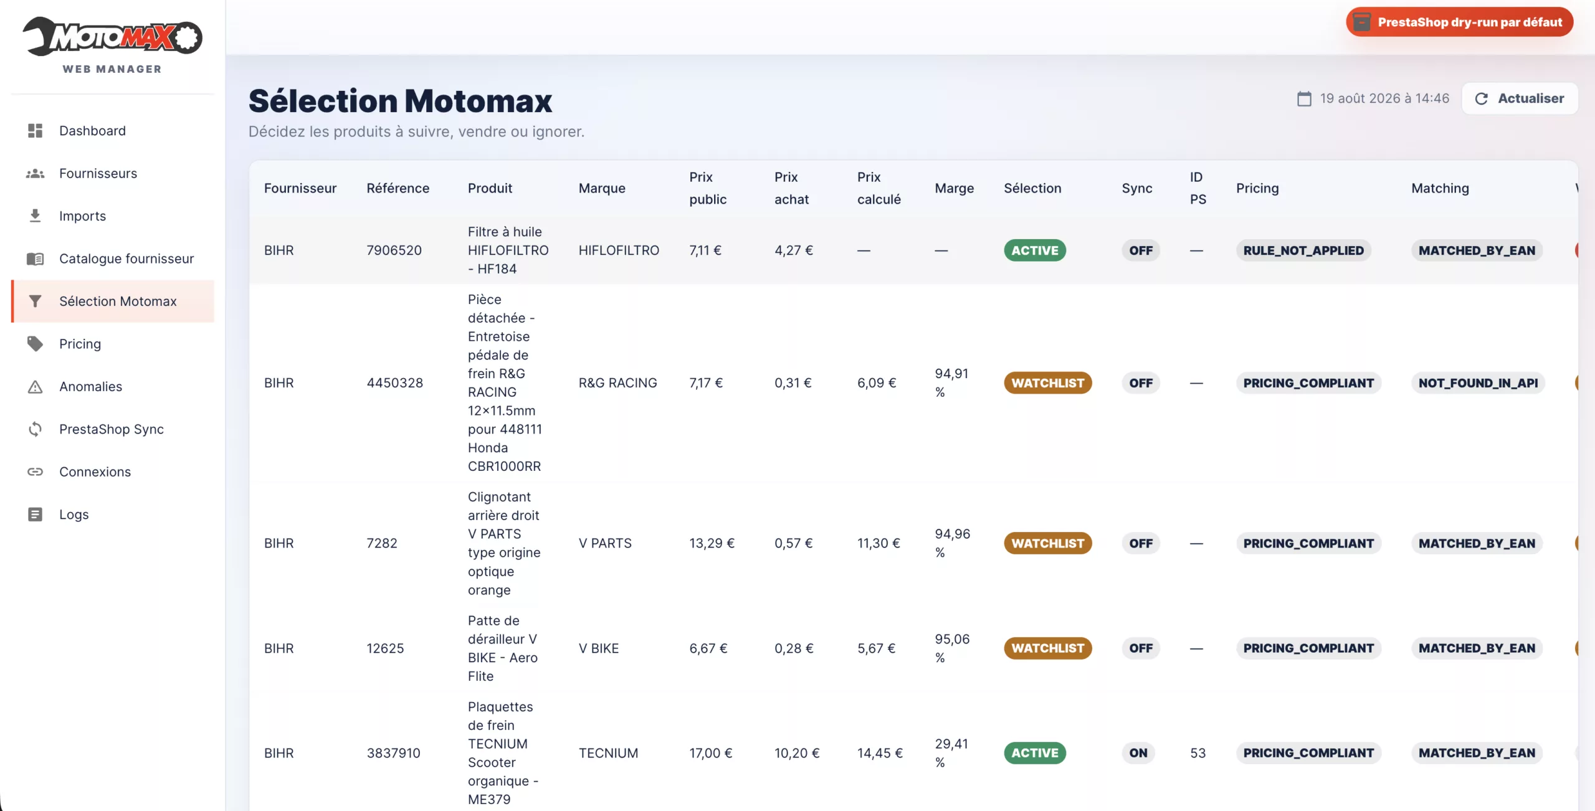The height and width of the screenshot is (811, 1595).
Task: Click the Prix public column header
Action: tap(708, 188)
